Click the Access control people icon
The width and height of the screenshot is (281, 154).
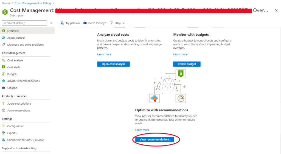point(4,38)
